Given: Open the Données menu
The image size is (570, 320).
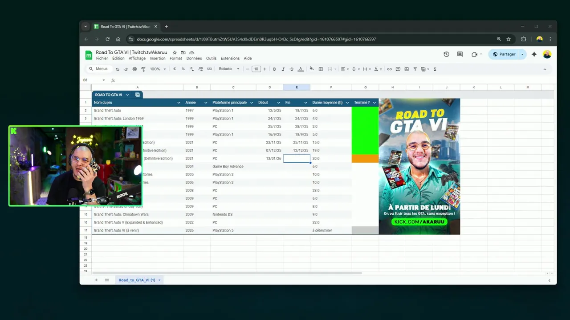Looking at the screenshot, I should tap(194, 58).
